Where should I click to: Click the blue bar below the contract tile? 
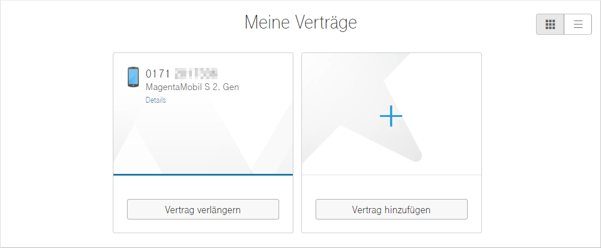[203, 175]
